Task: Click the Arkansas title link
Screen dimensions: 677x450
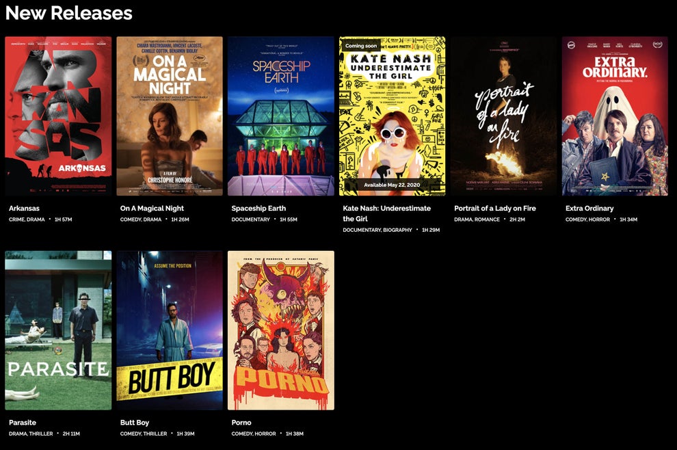Action: coord(24,208)
